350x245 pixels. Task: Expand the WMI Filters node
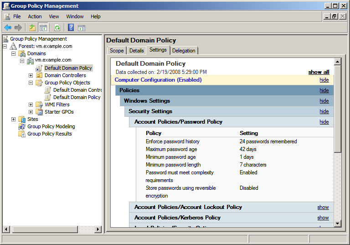click(x=31, y=104)
